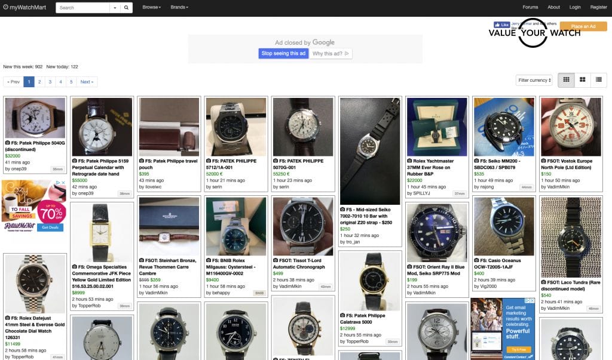
Task: Expand the Browse menu
Action: [152, 7]
